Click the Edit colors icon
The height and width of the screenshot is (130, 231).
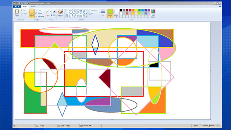tap(153, 13)
